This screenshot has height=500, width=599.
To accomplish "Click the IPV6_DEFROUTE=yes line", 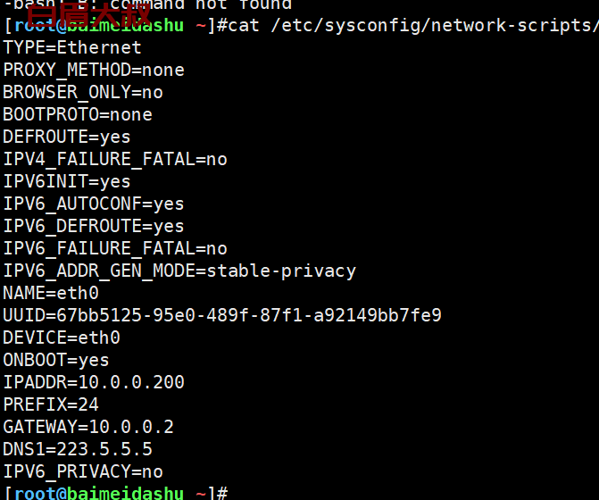I will [x=94, y=227].
